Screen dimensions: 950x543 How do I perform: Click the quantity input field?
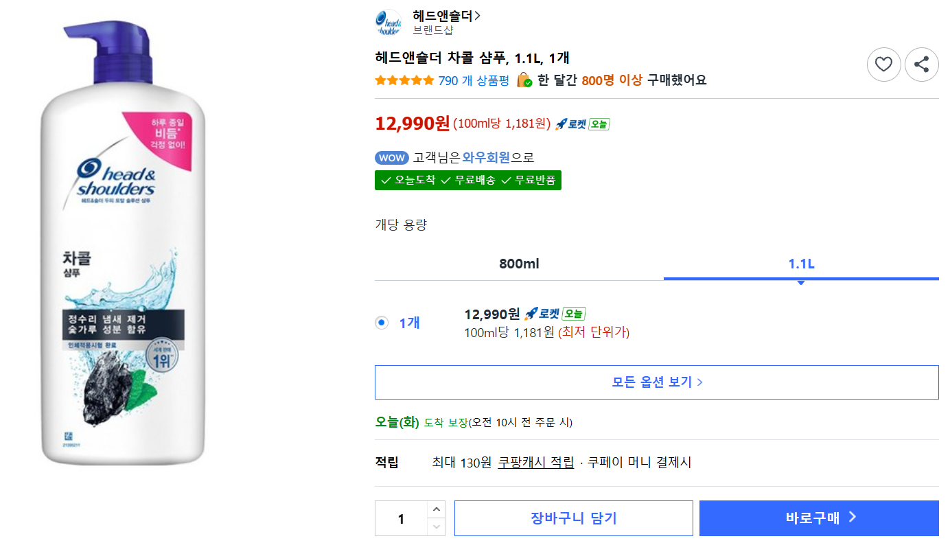pos(401,518)
